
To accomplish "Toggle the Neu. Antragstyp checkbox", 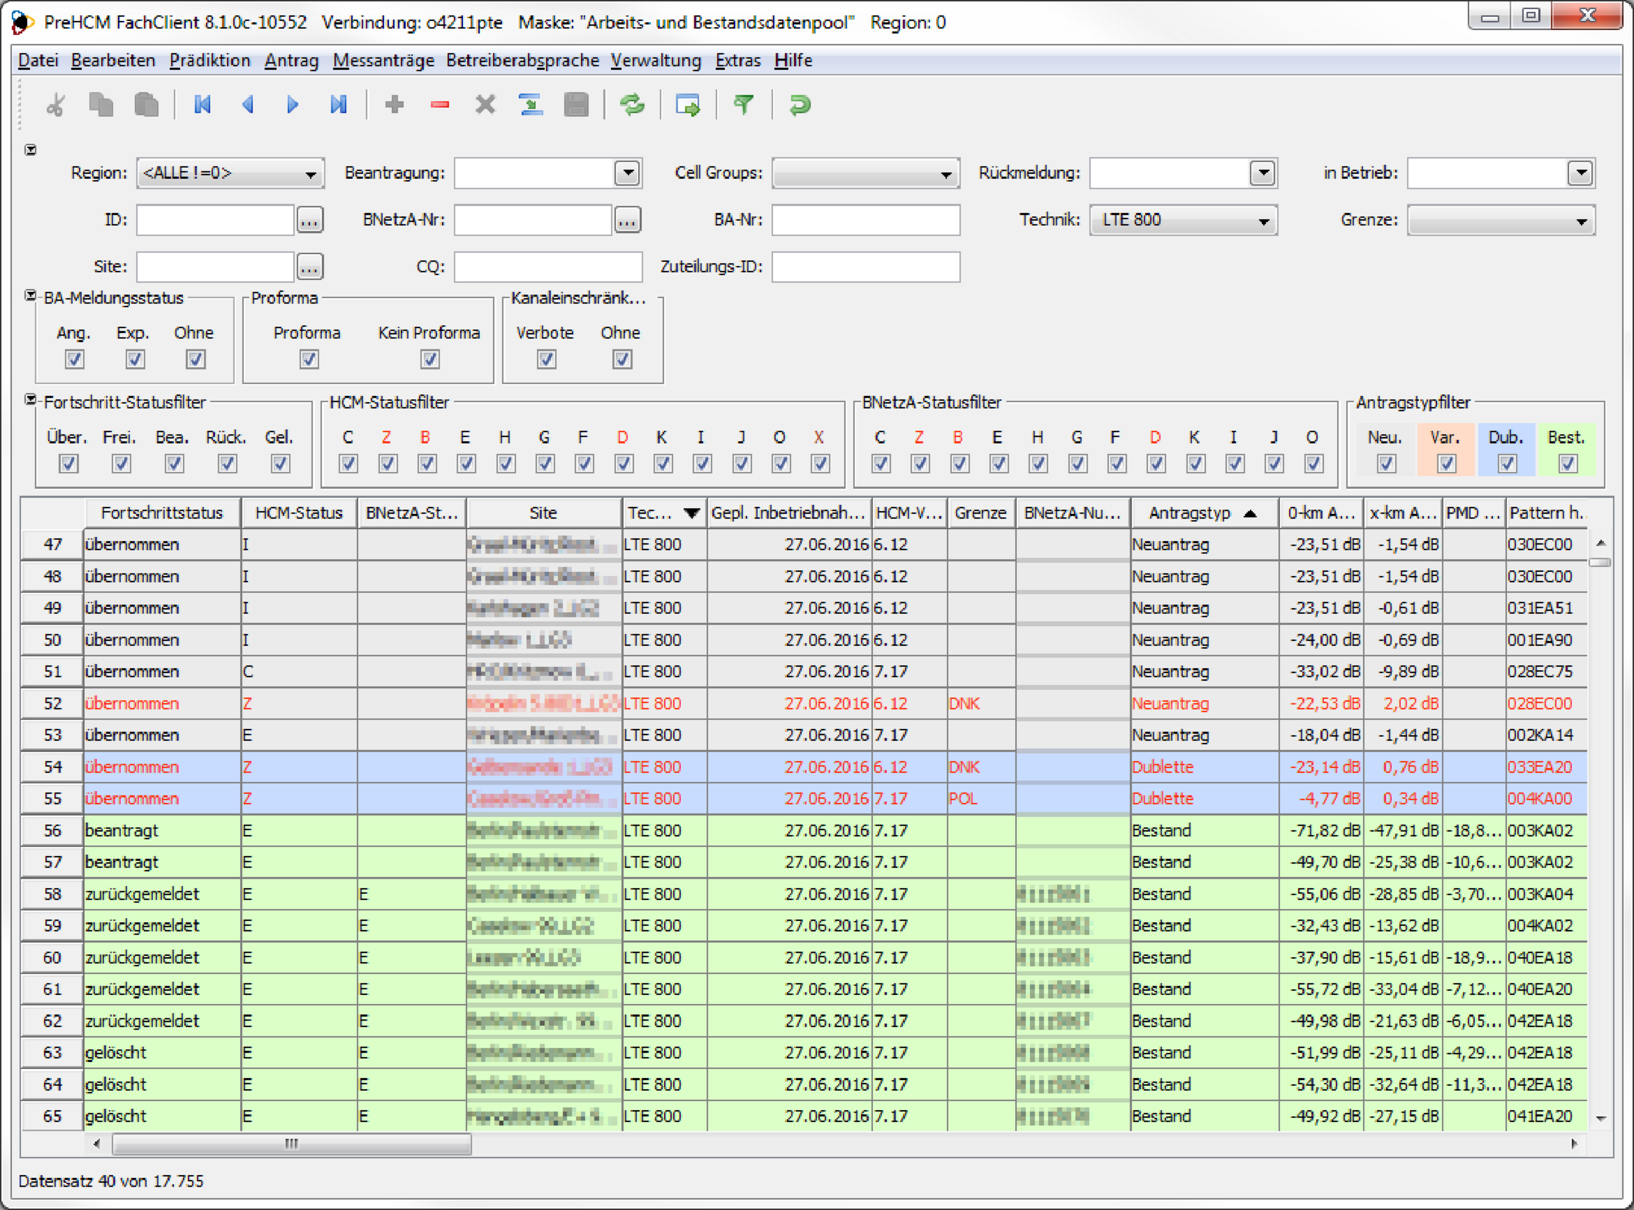I will pyautogui.click(x=1386, y=463).
